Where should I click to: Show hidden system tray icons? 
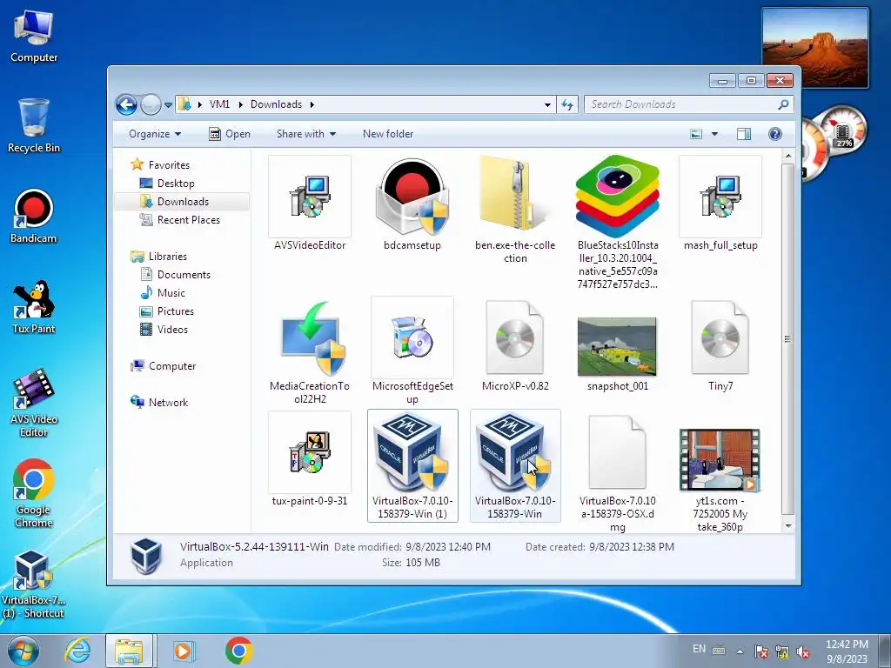click(x=740, y=651)
